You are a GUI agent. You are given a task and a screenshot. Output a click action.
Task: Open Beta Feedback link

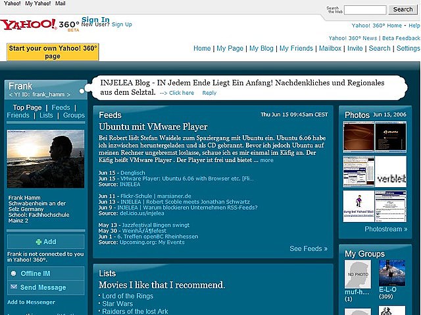401,38
